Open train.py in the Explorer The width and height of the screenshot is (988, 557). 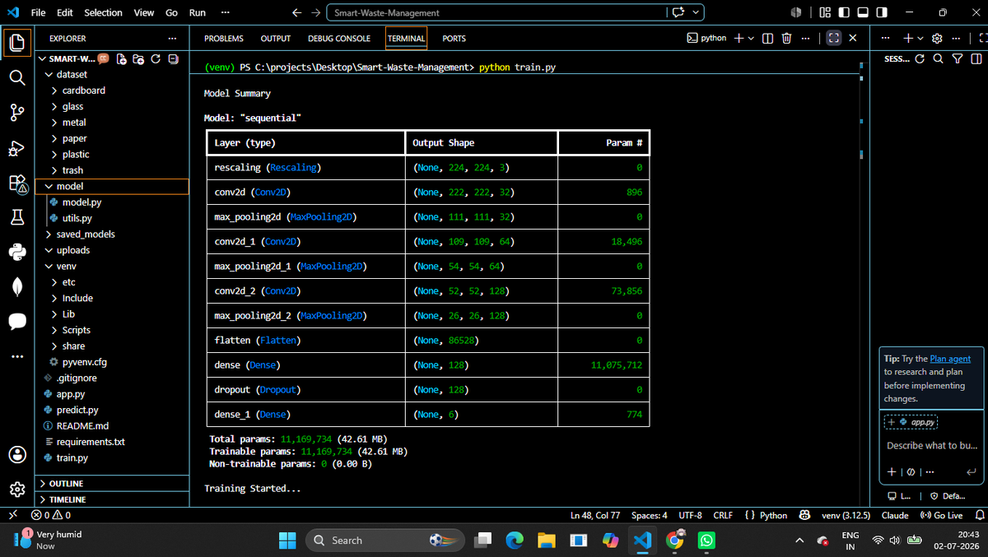click(113, 458)
